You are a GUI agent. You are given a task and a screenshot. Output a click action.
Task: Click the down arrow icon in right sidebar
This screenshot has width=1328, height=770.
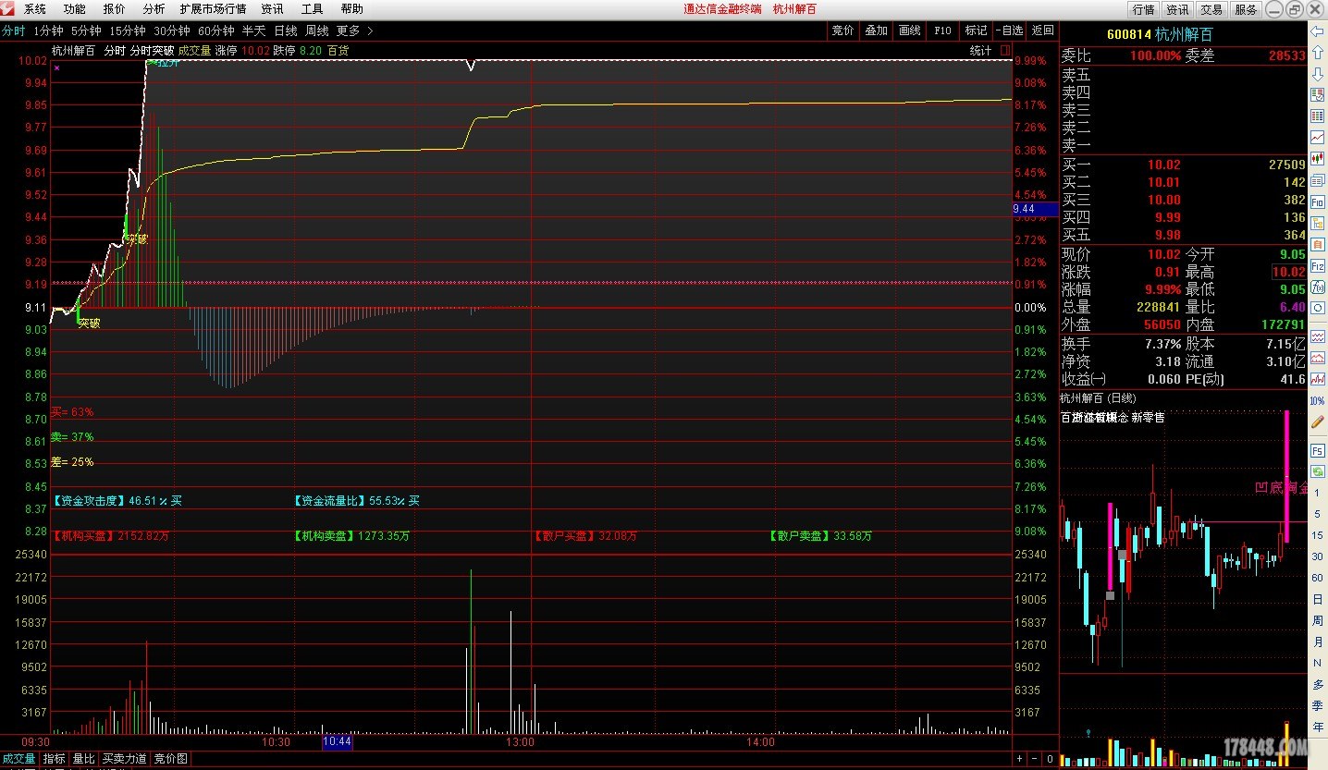point(1317,74)
